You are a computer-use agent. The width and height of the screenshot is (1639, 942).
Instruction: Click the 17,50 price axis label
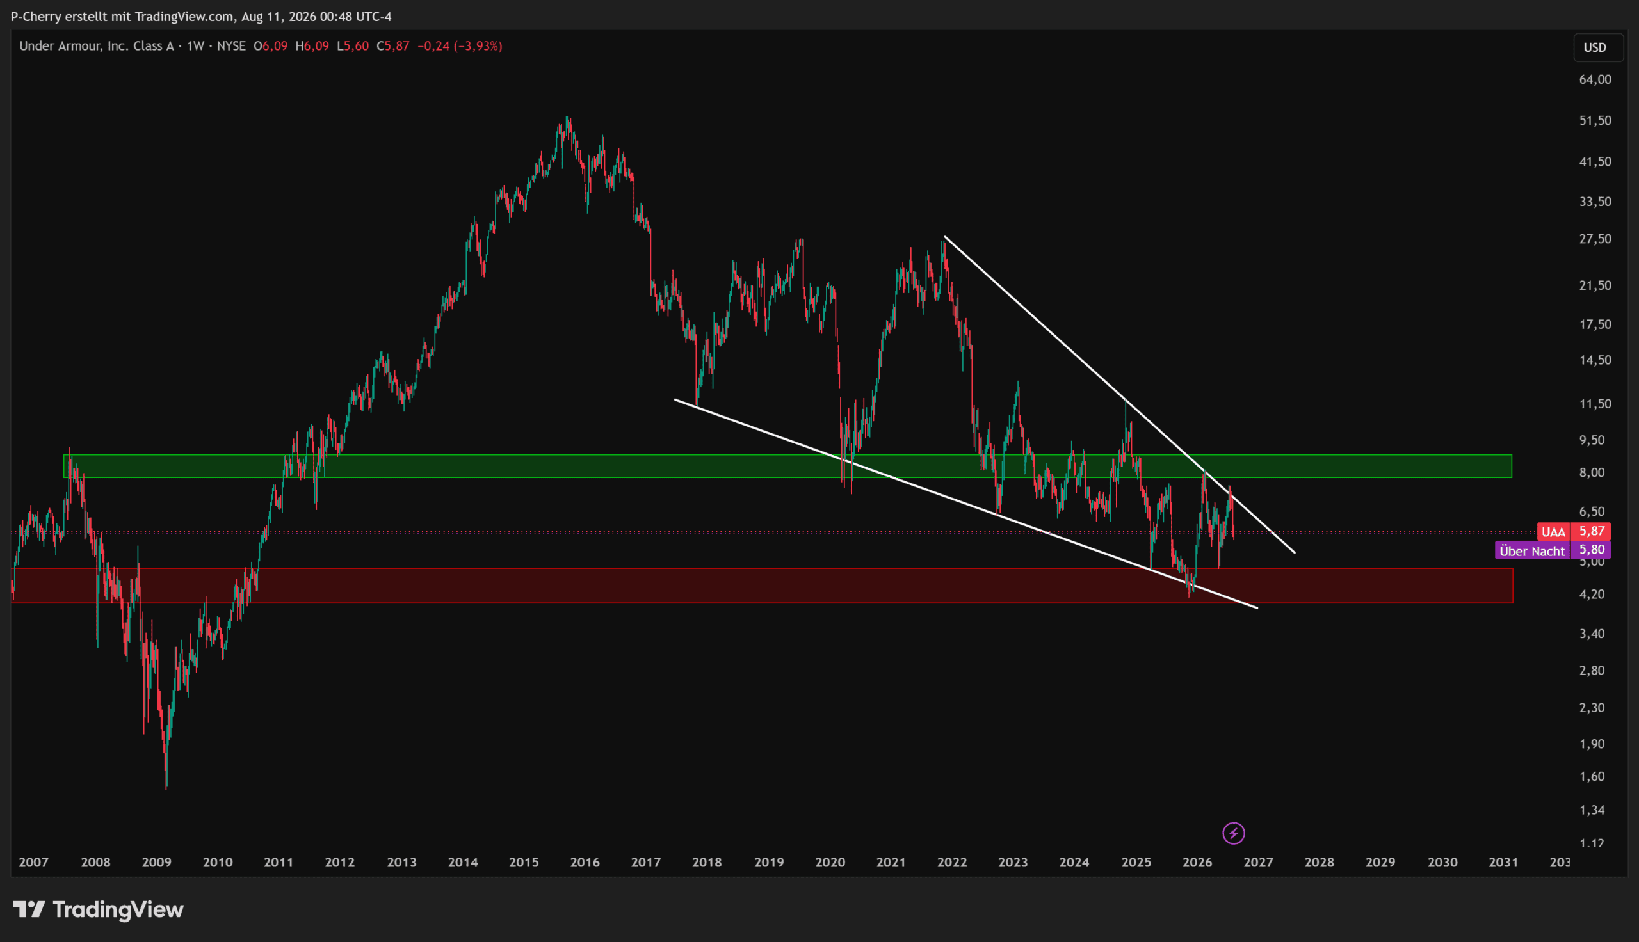click(1595, 324)
